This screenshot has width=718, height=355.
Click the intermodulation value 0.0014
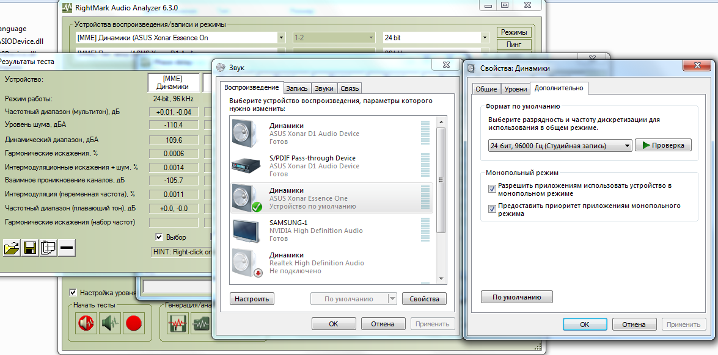173,167
